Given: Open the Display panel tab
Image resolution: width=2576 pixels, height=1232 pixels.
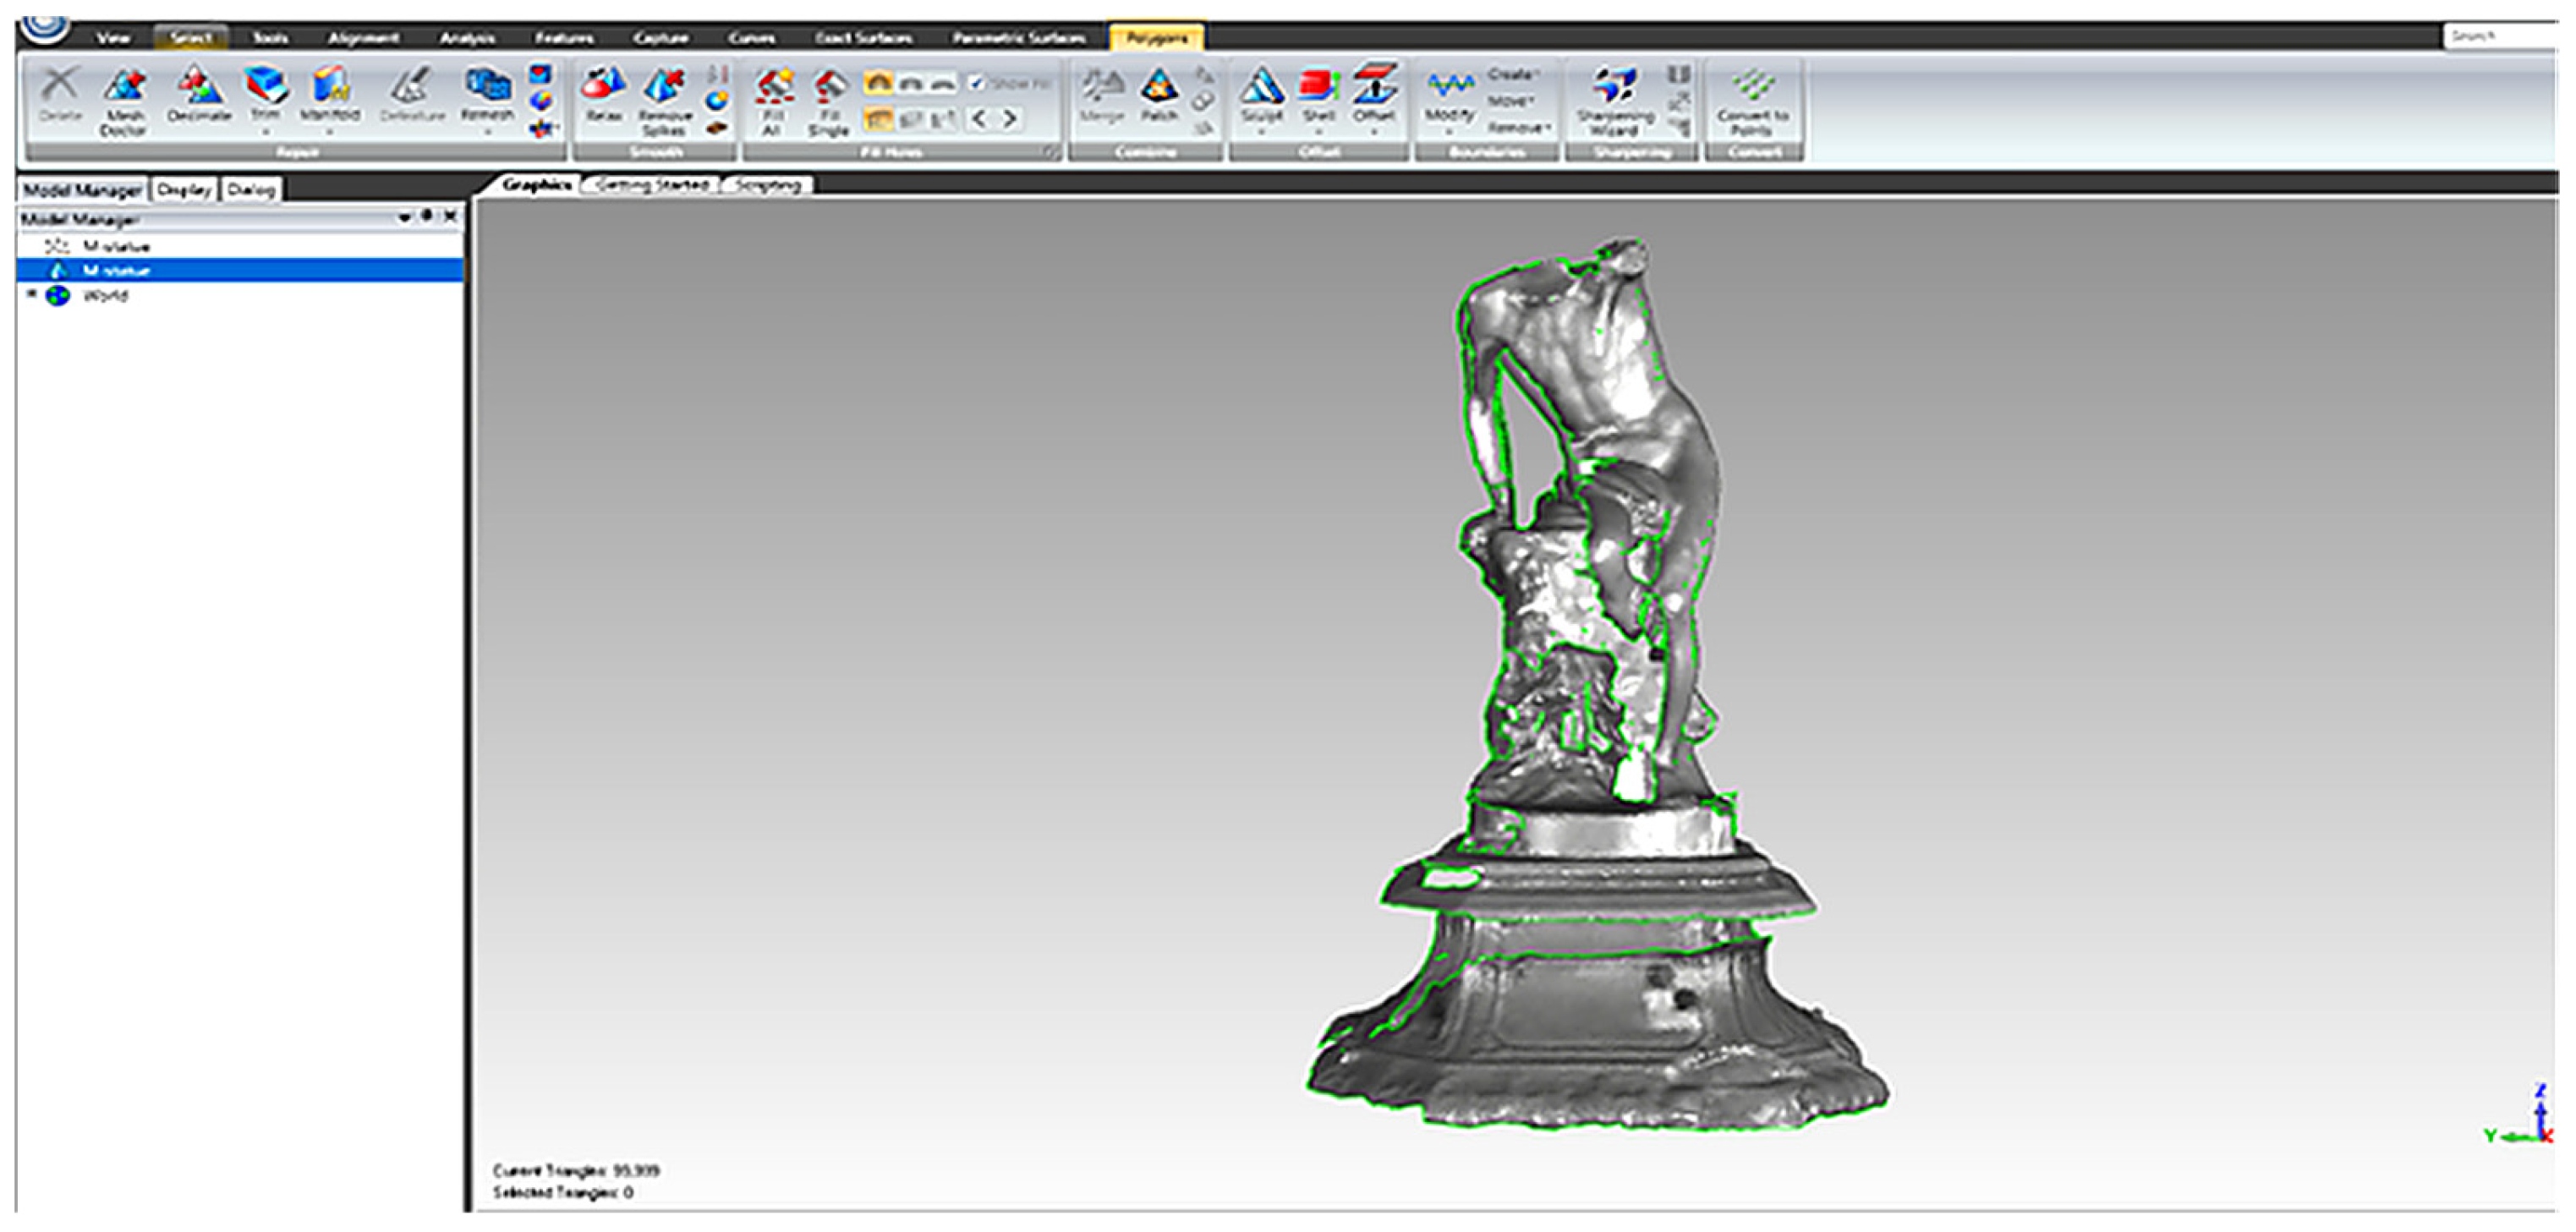Looking at the screenshot, I should point(184,189).
